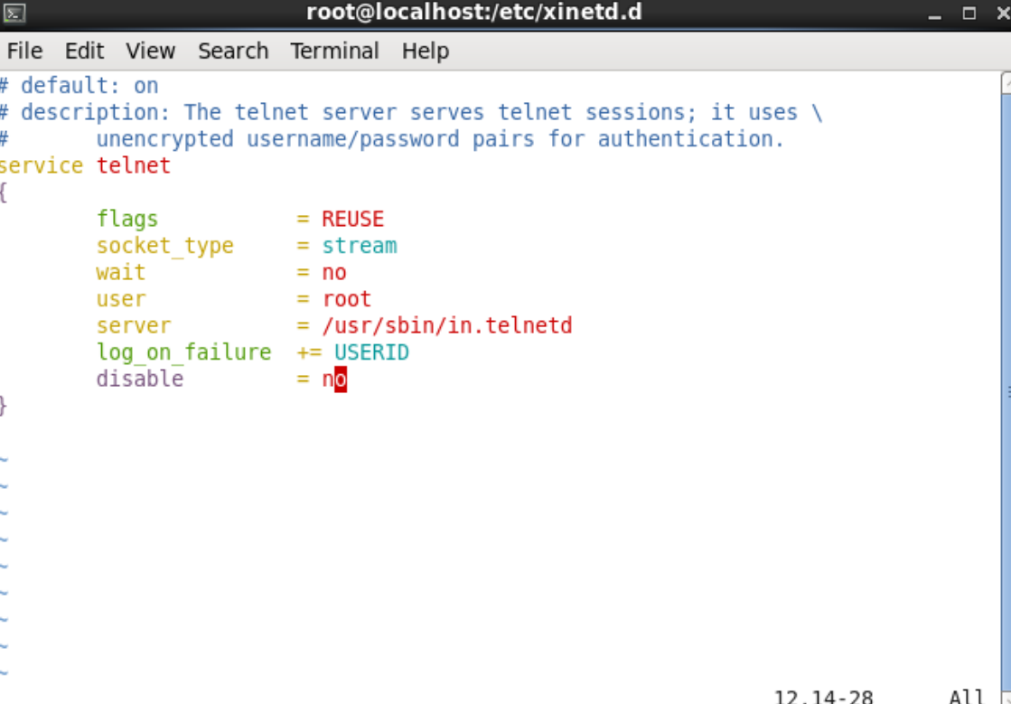Click the window title root@localhost:/etc/xinetd.d

point(474,13)
